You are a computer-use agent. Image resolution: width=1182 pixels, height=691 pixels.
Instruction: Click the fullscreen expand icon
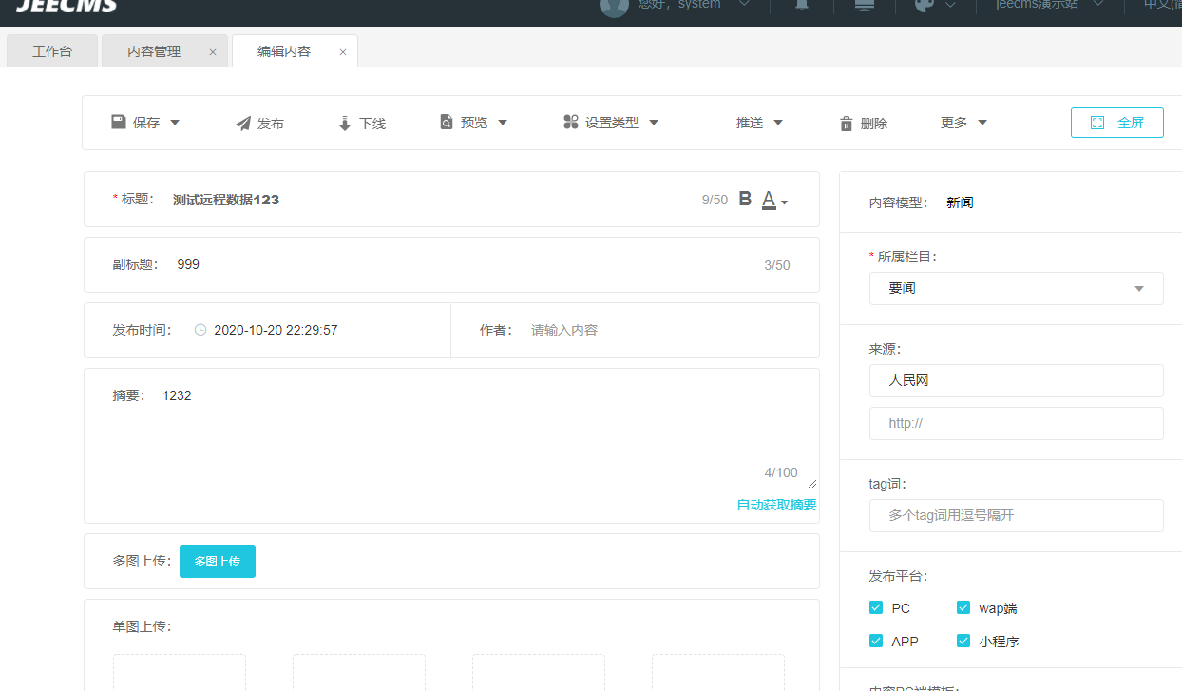pyautogui.click(x=1097, y=123)
